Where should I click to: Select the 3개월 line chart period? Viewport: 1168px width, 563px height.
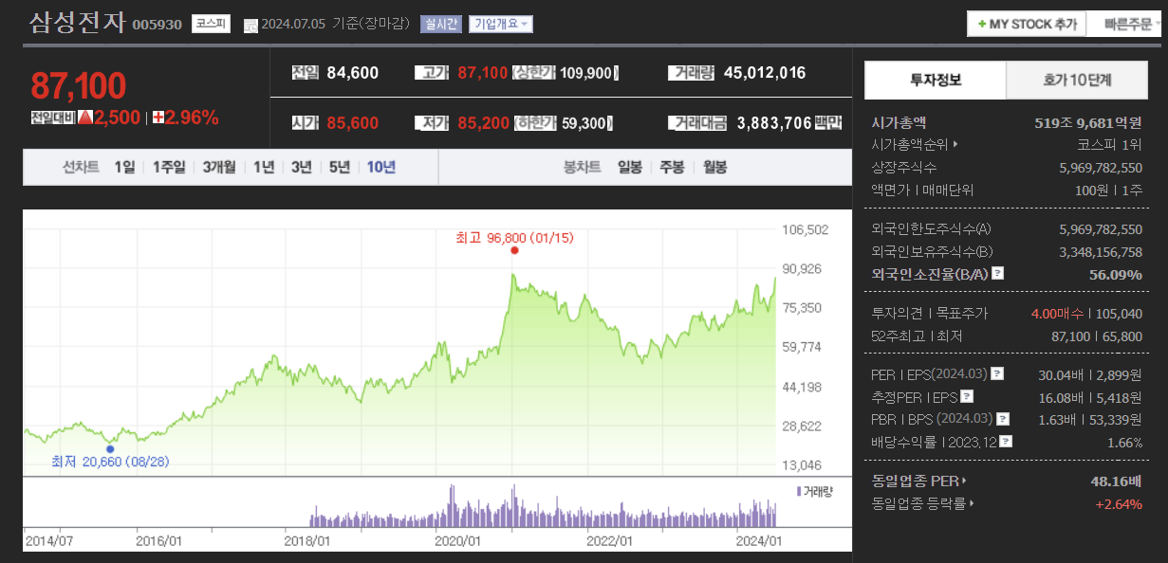[219, 167]
